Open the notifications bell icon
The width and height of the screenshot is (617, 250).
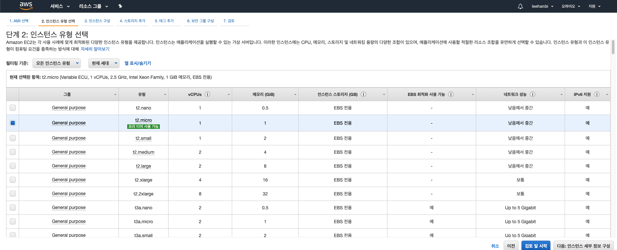point(520,6)
